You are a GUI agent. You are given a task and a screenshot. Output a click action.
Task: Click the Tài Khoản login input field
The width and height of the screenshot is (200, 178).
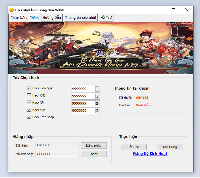point(57,145)
